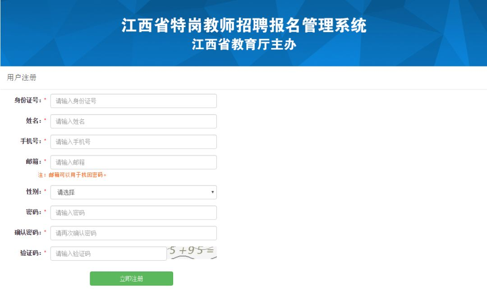
Task: Click the 邮箱 field label
Action: (33, 161)
